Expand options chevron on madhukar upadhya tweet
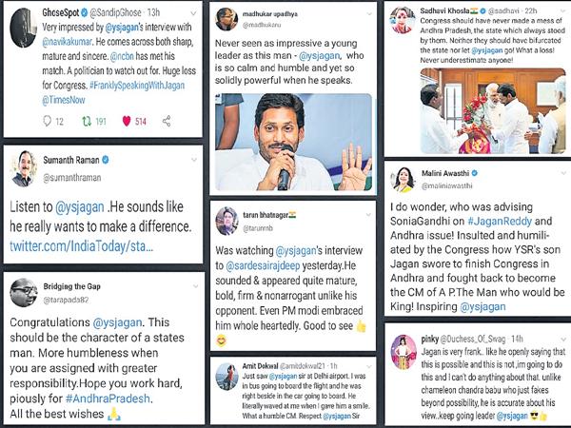 point(369,14)
